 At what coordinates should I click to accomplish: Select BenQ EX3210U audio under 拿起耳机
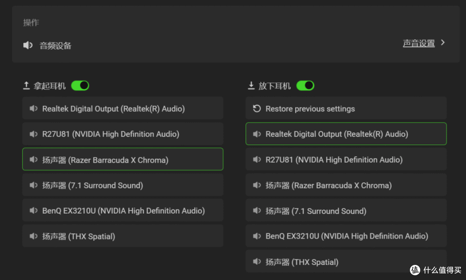123,210
